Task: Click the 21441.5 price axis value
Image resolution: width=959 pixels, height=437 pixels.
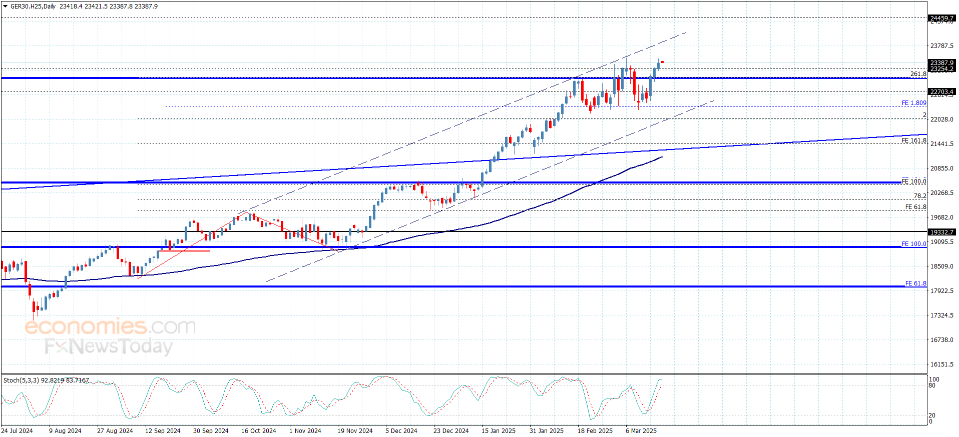Action: tap(941, 144)
